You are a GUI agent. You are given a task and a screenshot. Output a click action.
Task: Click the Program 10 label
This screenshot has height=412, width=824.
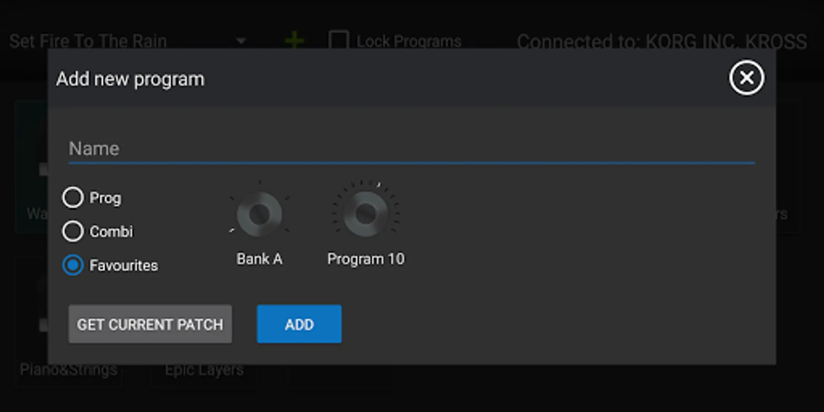[x=366, y=259]
